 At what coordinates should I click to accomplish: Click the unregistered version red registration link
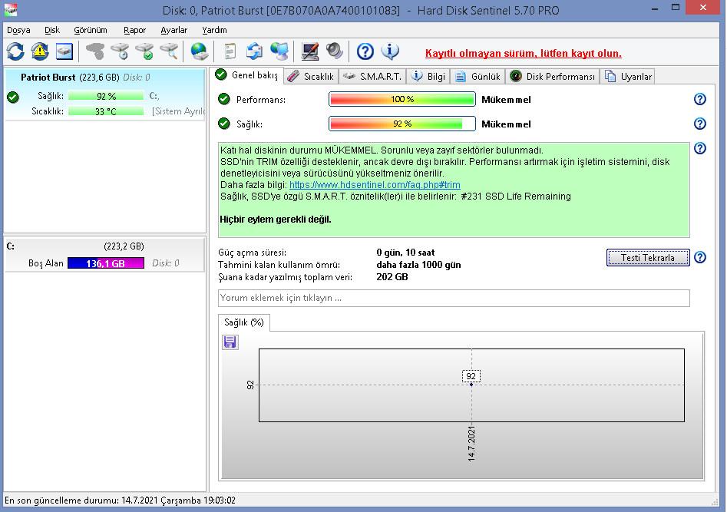point(524,53)
